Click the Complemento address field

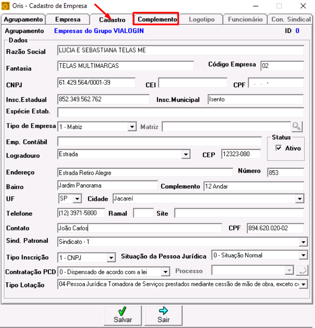[x=254, y=186]
